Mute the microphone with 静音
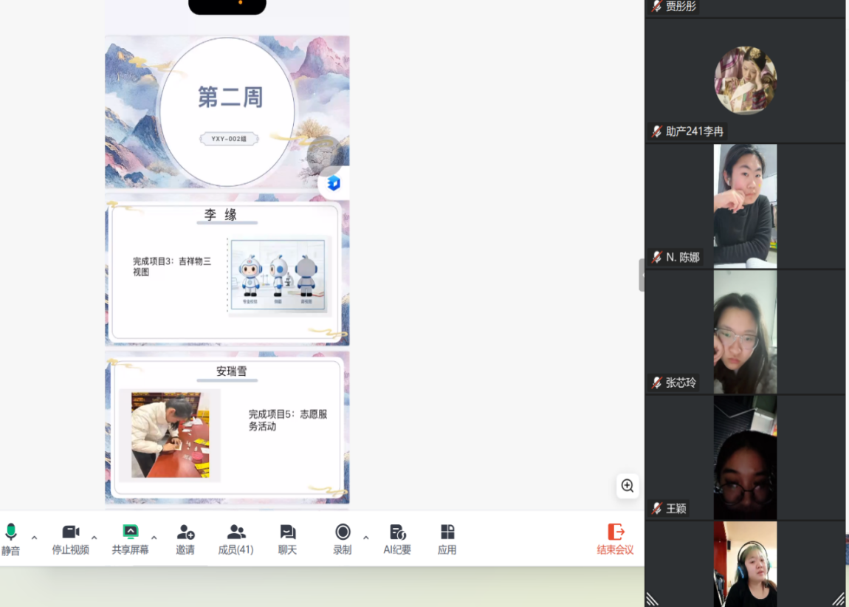 point(10,539)
